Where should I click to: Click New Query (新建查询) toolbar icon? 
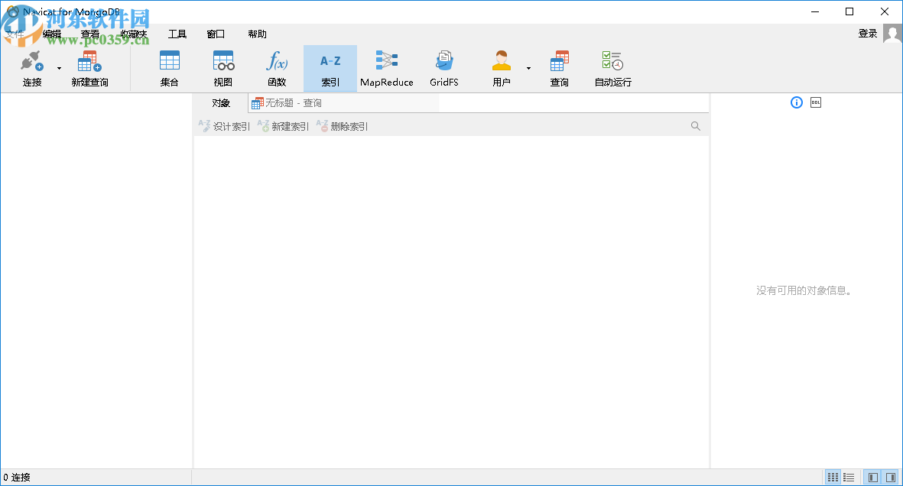[89, 61]
